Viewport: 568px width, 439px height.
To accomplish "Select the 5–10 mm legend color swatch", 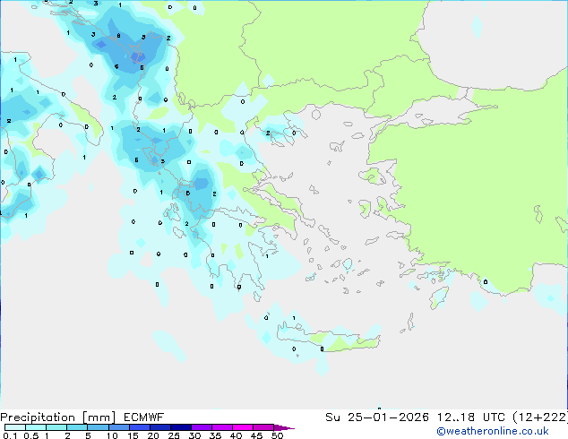I will click(98, 427).
